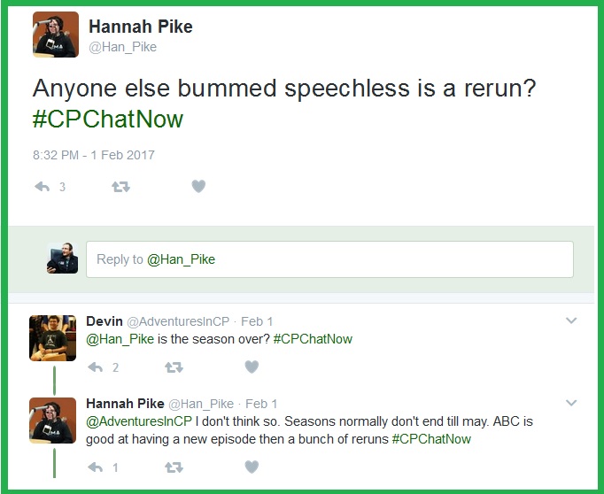
Task: Reply to Hannah's ABC reruns tweet
Action: click(x=95, y=467)
